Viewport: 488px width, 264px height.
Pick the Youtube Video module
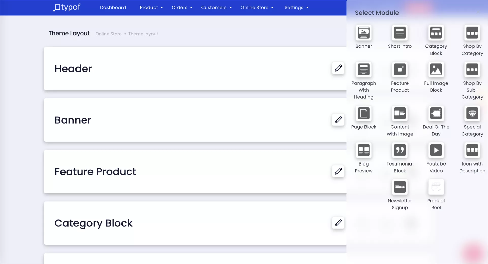[436, 150]
